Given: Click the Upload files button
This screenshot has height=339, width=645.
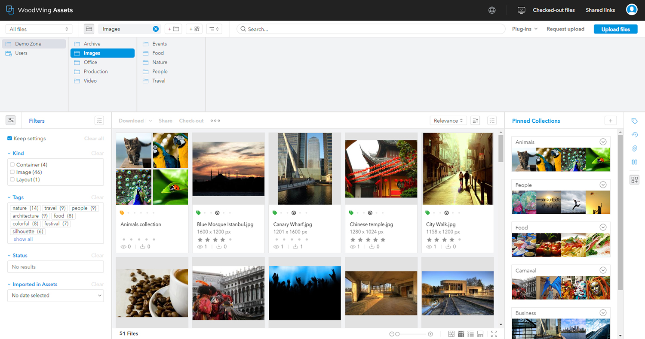Looking at the screenshot, I should 615,29.
